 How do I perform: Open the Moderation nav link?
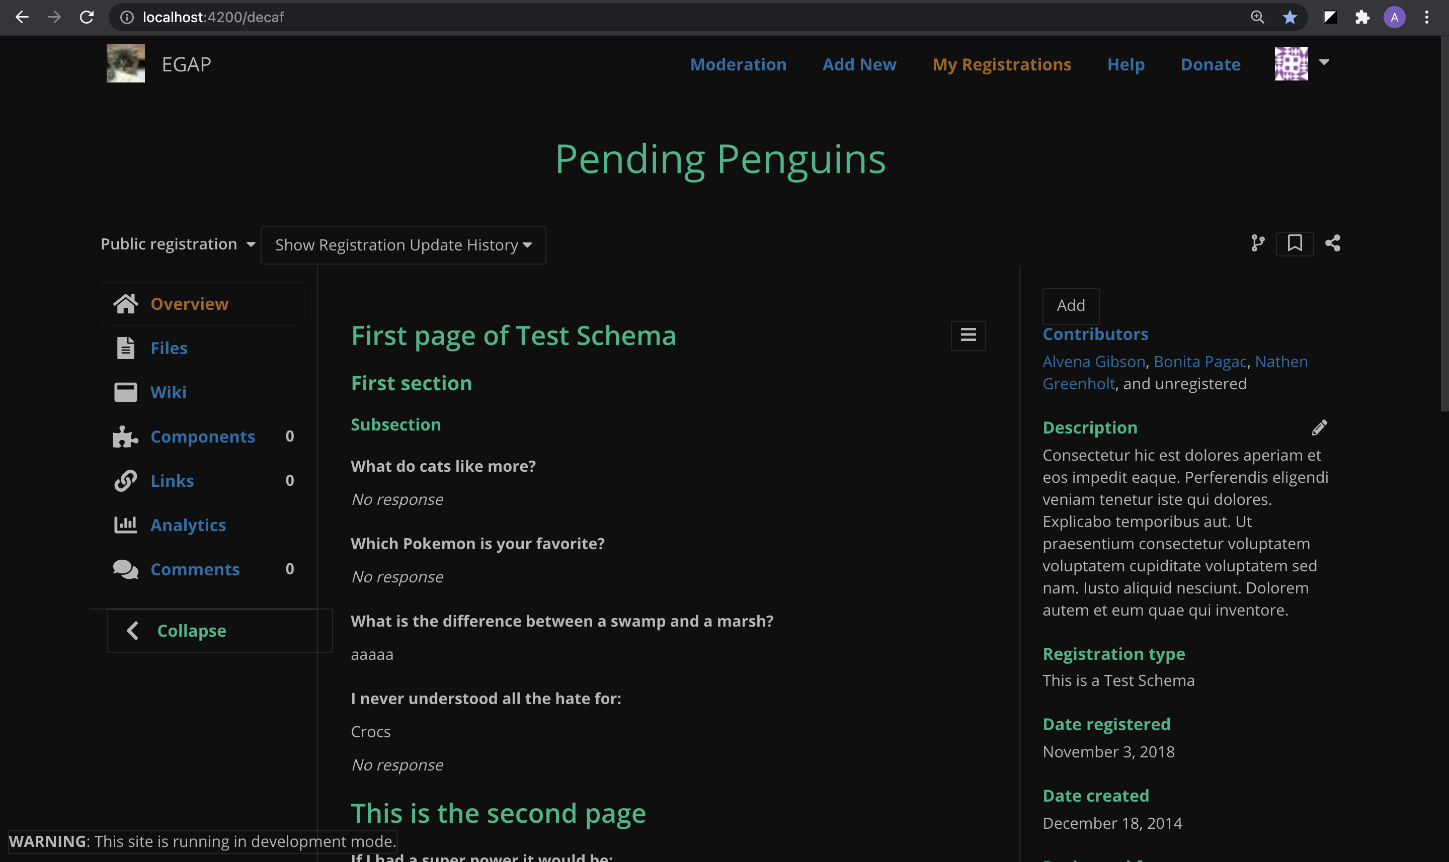[x=738, y=64]
